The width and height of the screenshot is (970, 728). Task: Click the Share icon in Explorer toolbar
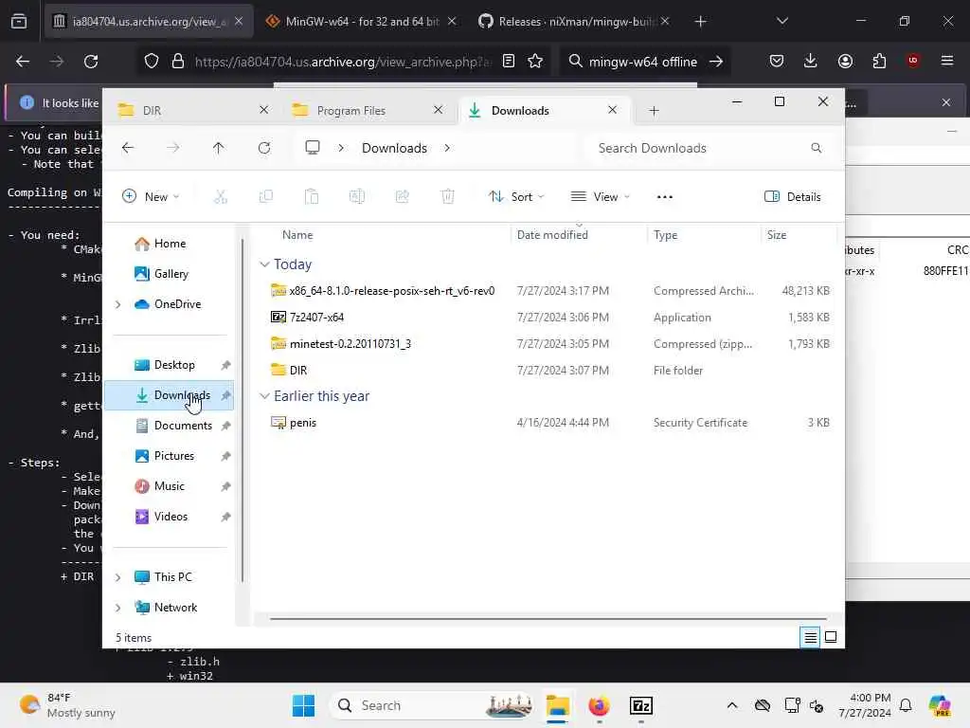click(402, 197)
